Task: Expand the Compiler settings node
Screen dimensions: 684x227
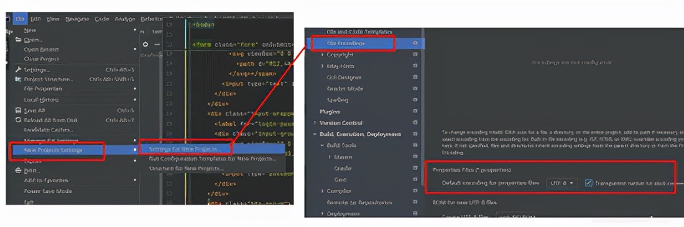Action: click(322, 191)
